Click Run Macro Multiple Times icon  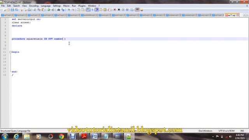click(x=127, y=10)
